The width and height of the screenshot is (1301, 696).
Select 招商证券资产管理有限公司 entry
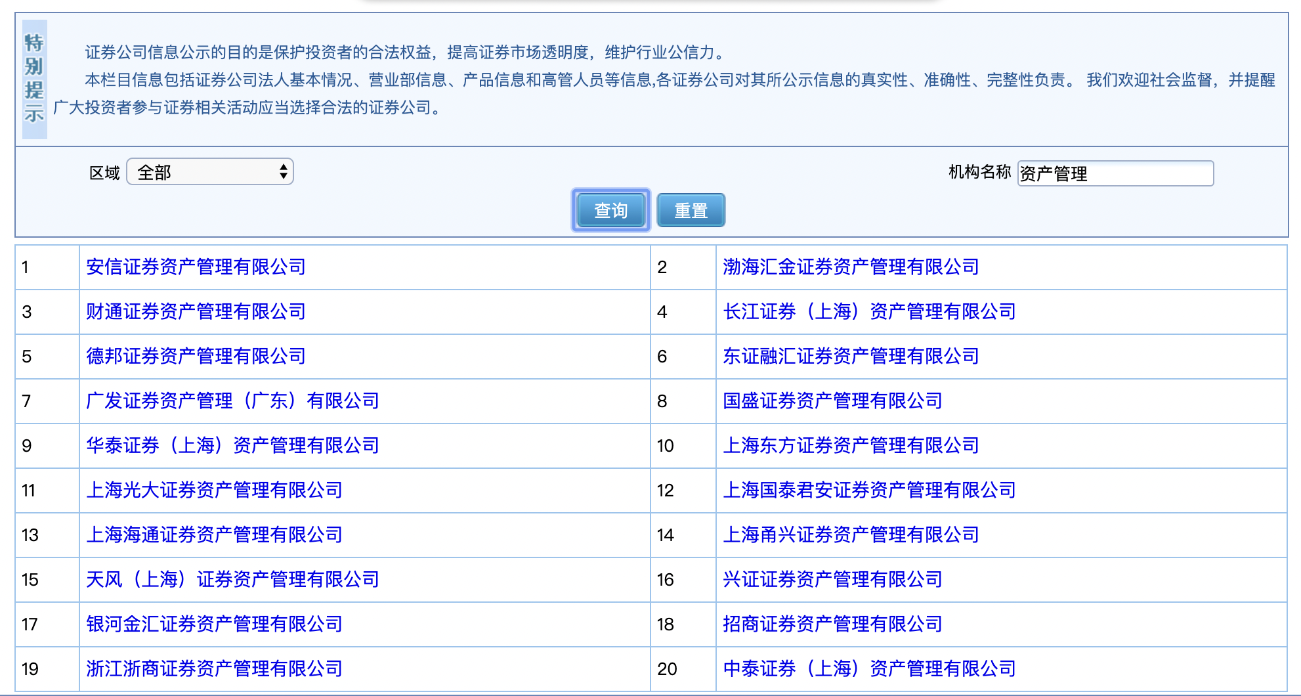(832, 624)
